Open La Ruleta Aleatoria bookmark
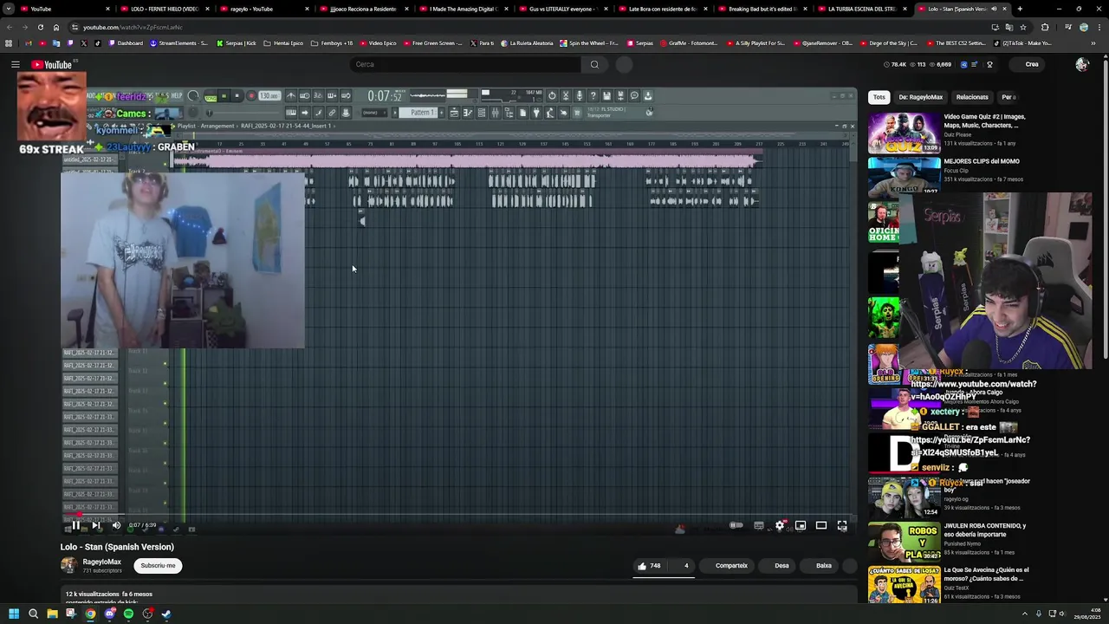Image resolution: width=1109 pixels, height=624 pixels. (x=527, y=43)
